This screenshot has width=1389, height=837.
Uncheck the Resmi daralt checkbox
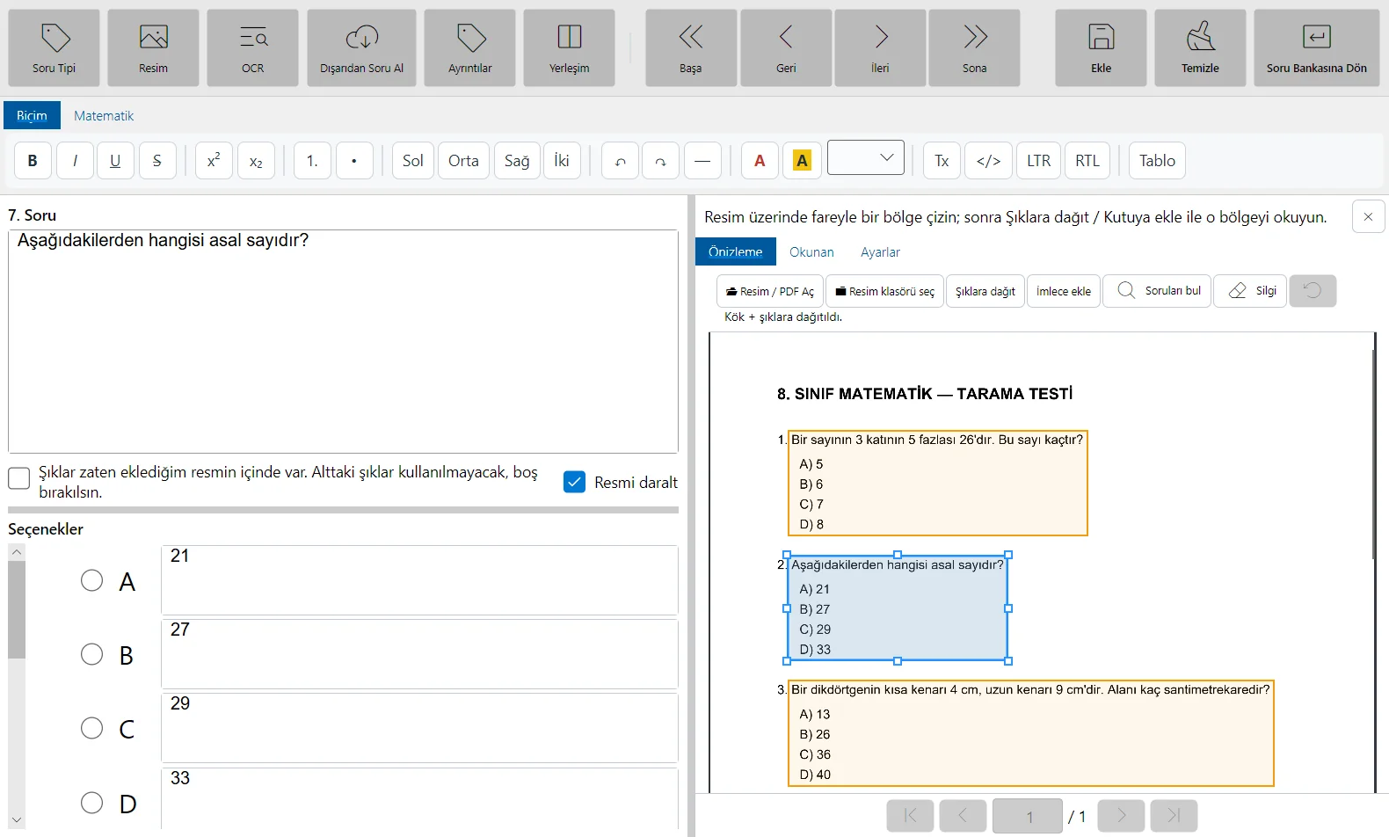click(x=574, y=482)
